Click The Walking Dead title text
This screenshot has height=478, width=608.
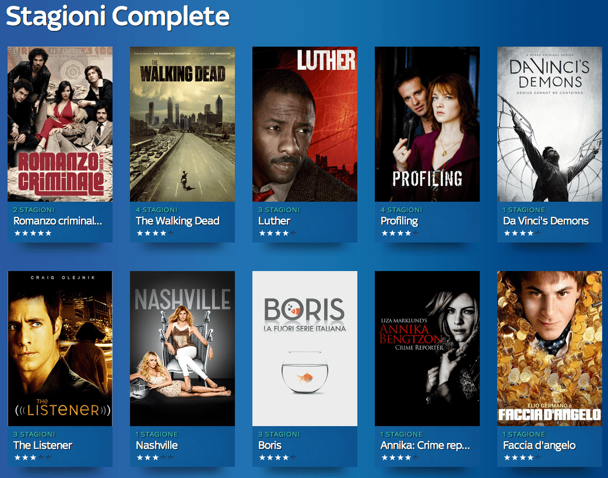178,221
